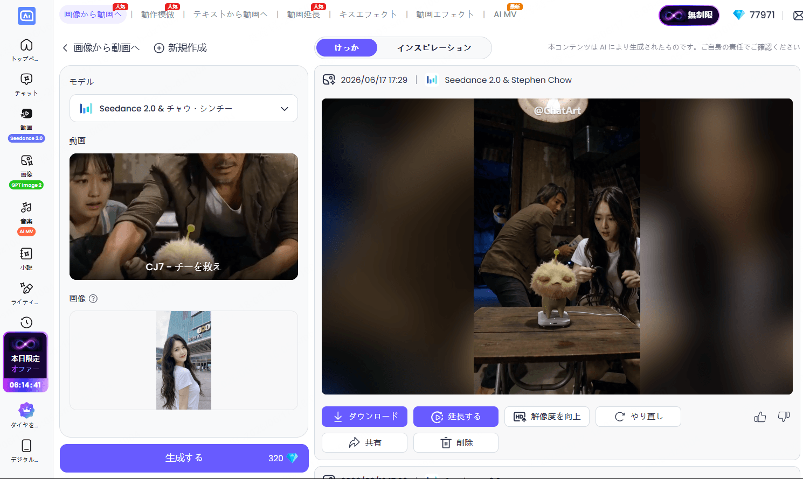Select the インスピレーション toggle
The image size is (803, 479).
pos(434,48)
